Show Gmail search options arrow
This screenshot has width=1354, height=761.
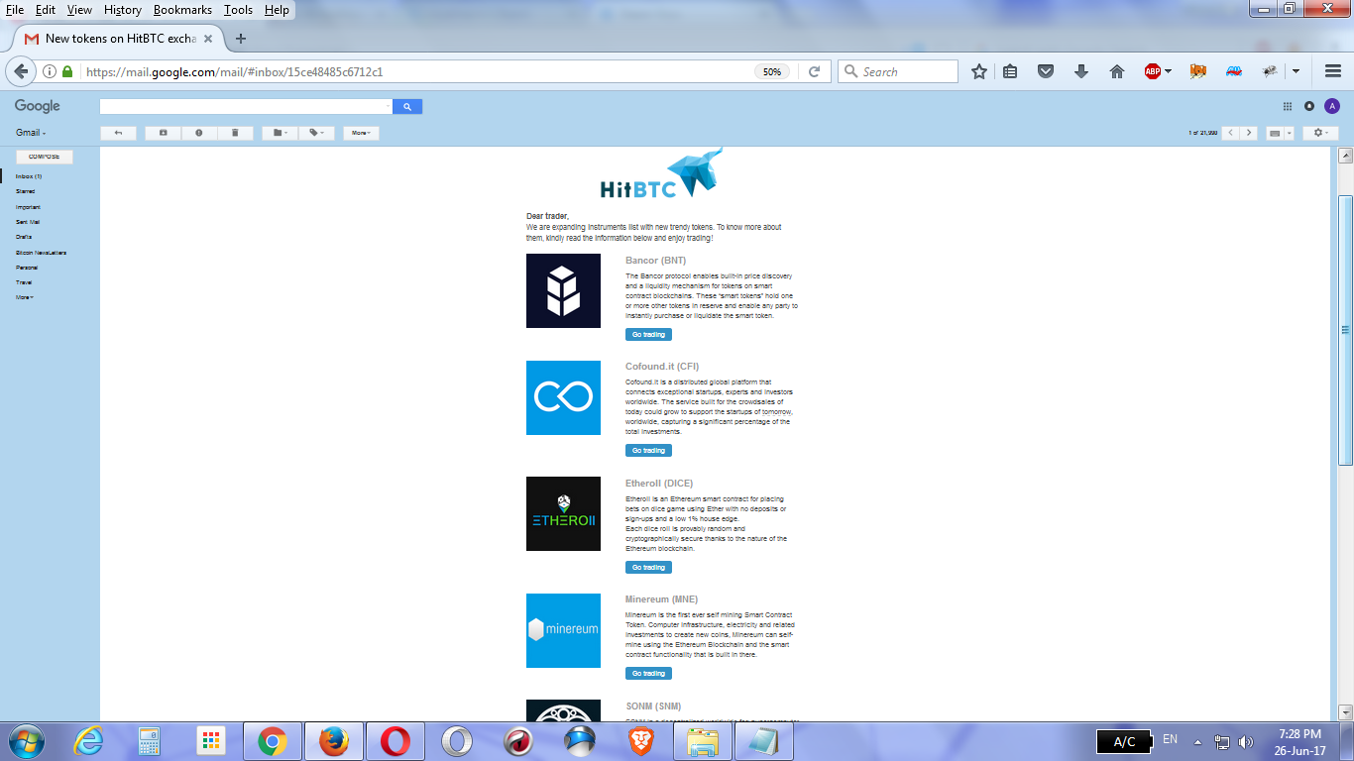coord(387,106)
